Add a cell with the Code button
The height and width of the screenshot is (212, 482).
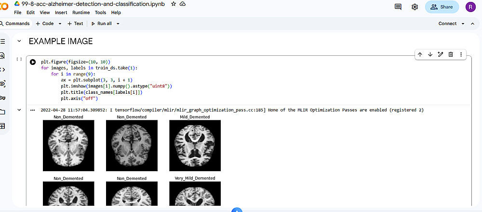click(45, 24)
